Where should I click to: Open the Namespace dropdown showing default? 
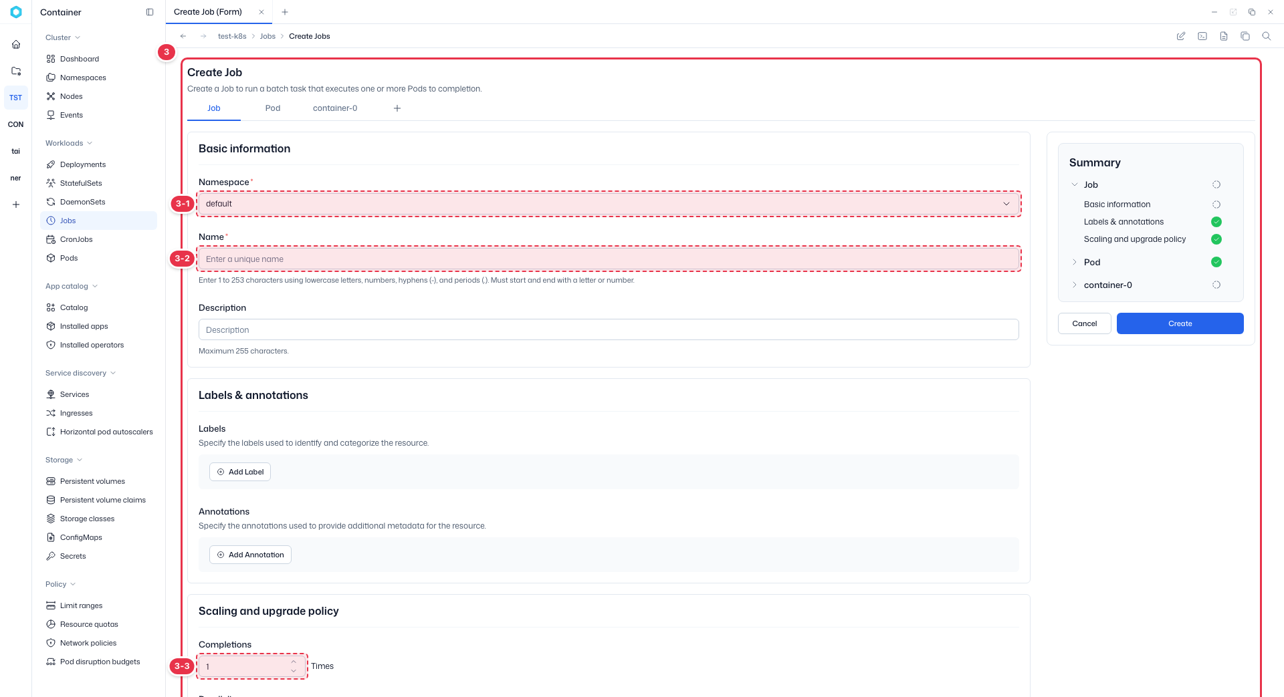pyautogui.click(x=609, y=204)
